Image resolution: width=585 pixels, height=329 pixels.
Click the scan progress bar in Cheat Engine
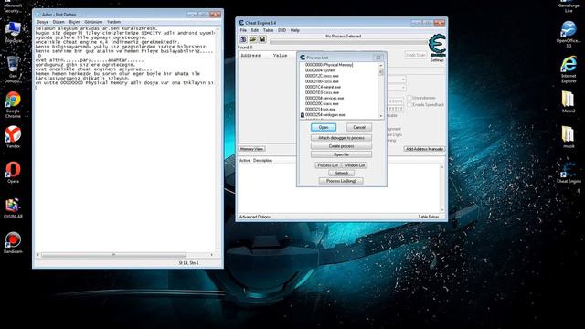[348, 43]
